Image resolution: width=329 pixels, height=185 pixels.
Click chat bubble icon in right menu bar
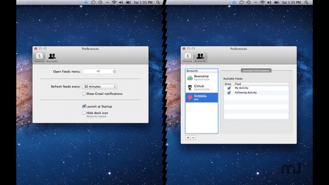click(242, 3)
